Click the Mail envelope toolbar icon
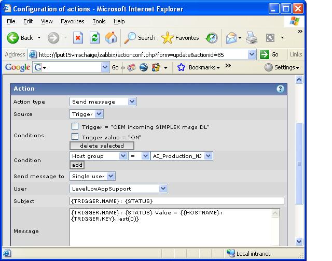 pos(231,38)
